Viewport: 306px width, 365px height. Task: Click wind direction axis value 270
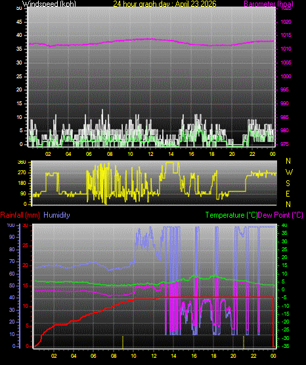22,173
